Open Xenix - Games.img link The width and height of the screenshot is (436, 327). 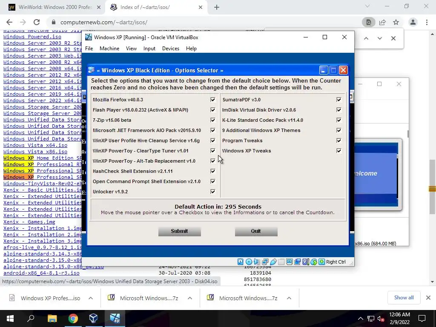(x=29, y=222)
